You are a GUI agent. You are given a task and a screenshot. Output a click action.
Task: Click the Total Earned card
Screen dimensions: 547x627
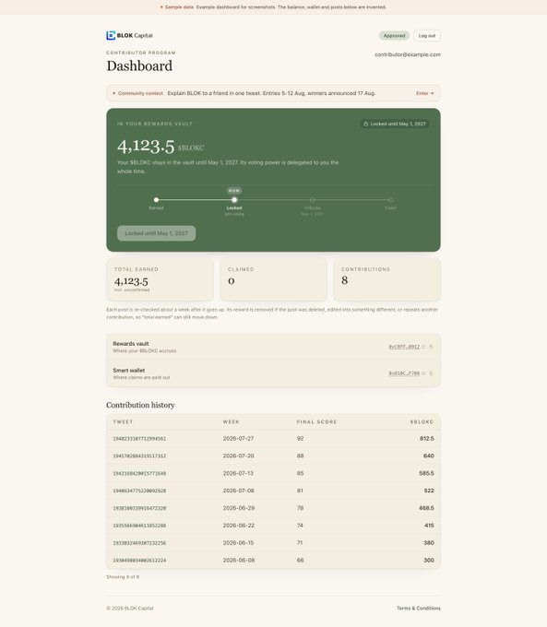161,279
